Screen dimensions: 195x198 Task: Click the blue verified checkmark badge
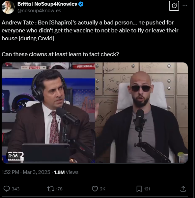81,4
